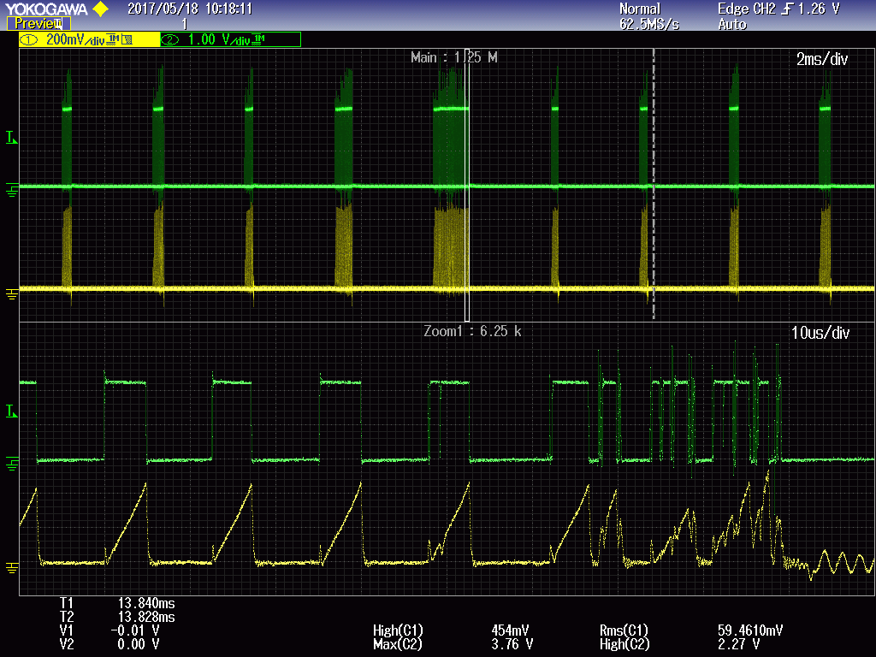Select the Zoom1 : 6.25 k window label

(x=472, y=331)
